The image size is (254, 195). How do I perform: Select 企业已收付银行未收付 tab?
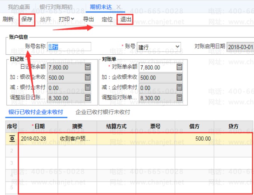[x=102, y=112]
